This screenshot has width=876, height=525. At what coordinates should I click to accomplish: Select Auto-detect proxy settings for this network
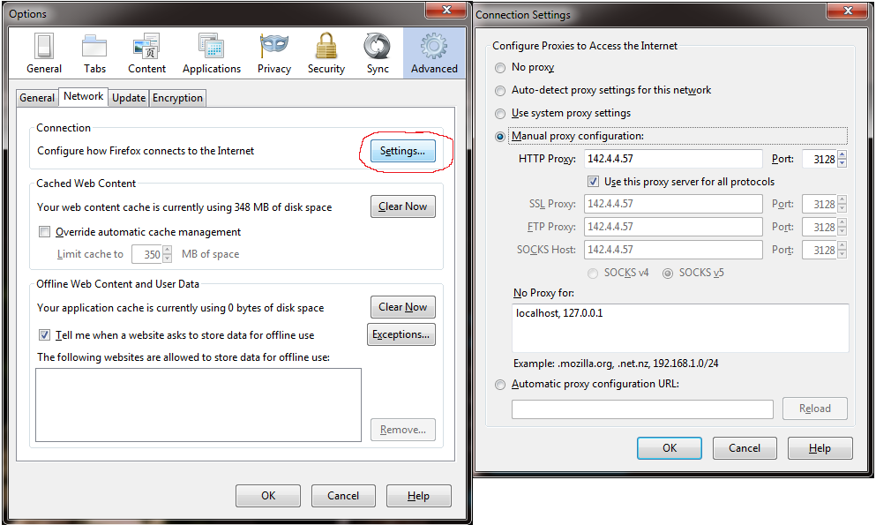point(500,91)
